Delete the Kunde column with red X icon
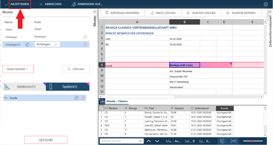 [x=83, y=98]
